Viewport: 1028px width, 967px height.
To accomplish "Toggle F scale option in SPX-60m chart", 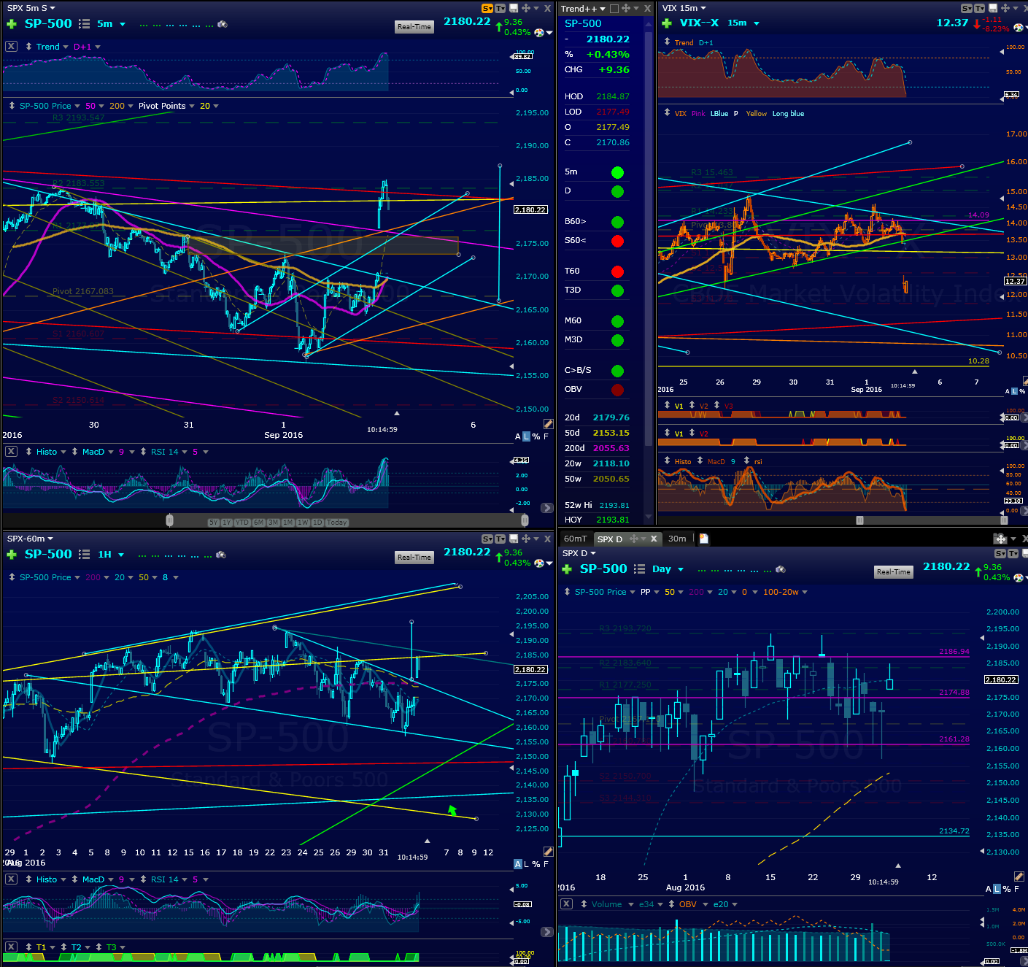I will coord(546,864).
